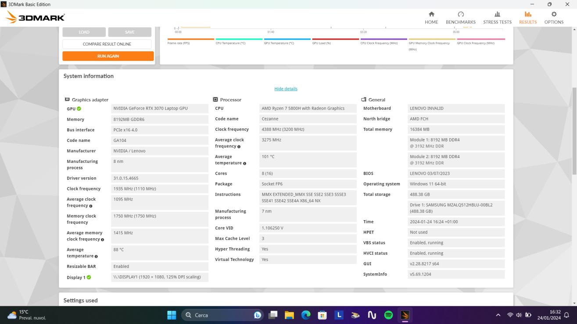Click the Graphics adapter section icon
The height and width of the screenshot is (324, 577).
(66, 99)
